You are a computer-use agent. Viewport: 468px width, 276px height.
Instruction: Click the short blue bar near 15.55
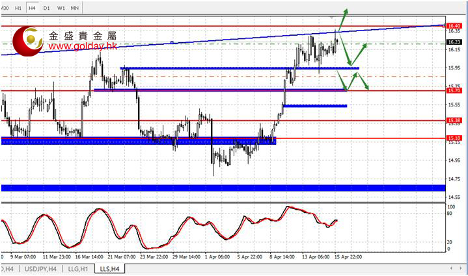(x=315, y=105)
